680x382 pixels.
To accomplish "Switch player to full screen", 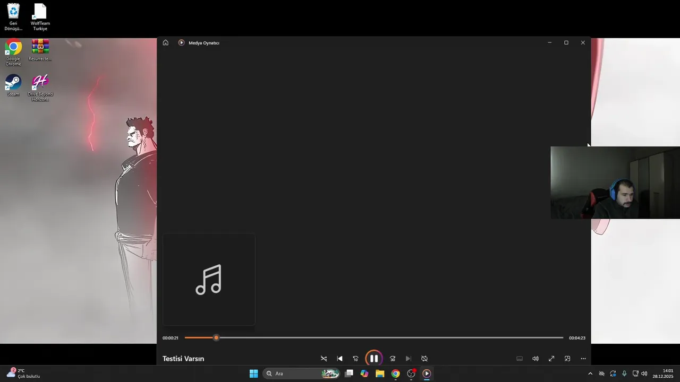I will coord(551,359).
